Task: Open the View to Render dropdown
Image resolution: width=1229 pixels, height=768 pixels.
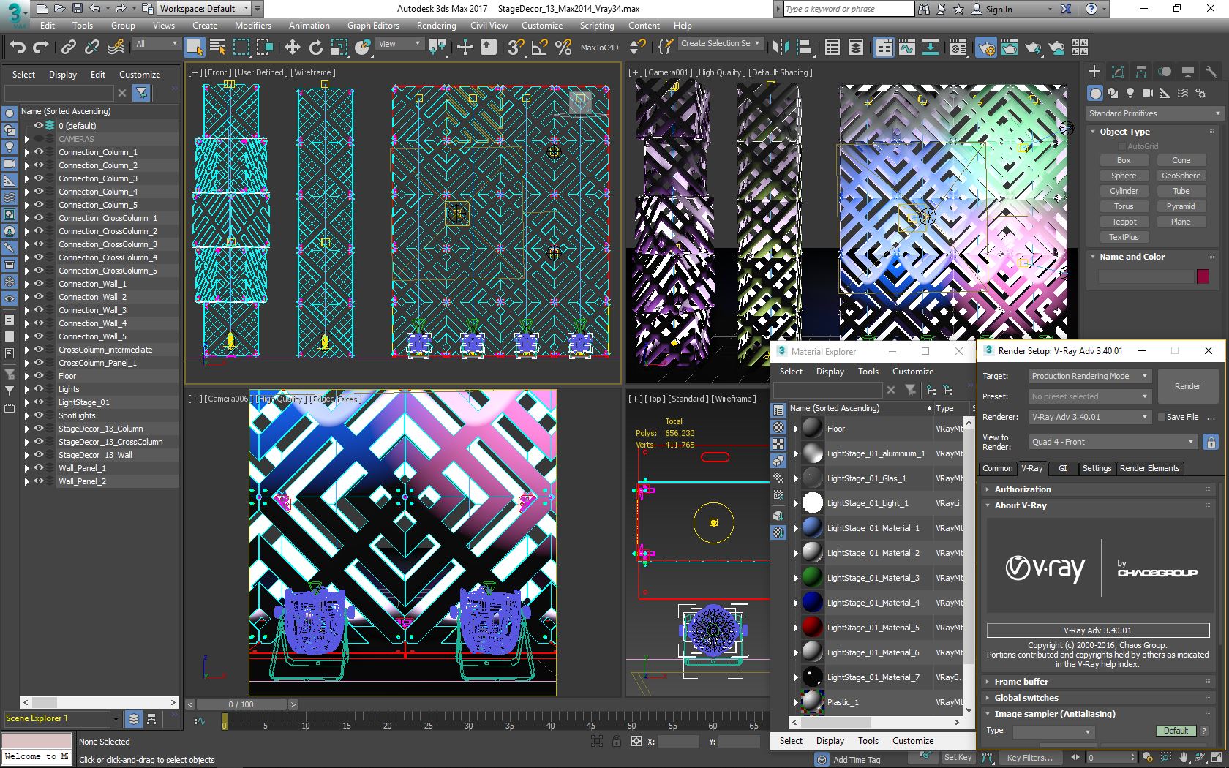Action: click(x=1113, y=442)
